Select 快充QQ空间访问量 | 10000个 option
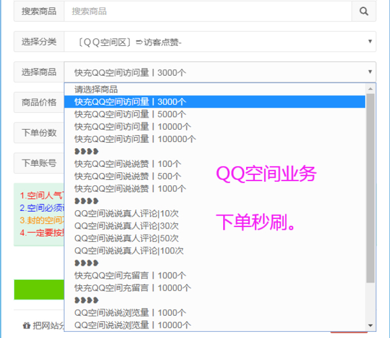390x338 pixels. (x=214, y=126)
